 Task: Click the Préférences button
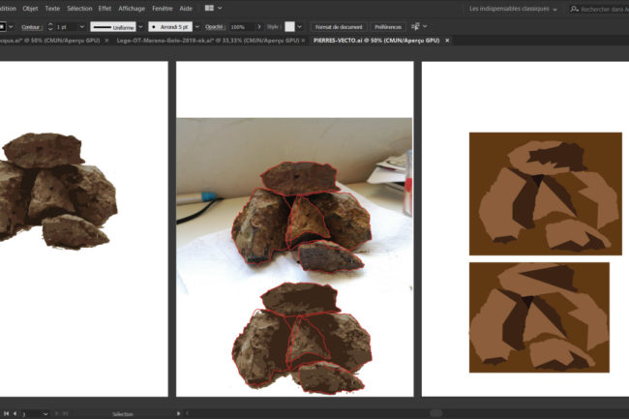point(387,26)
